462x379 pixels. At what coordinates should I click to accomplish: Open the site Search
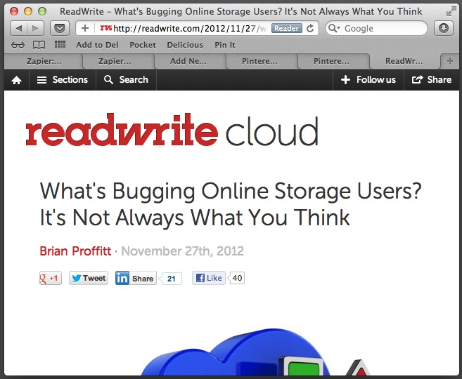pyautogui.click(x=126, y=80)
